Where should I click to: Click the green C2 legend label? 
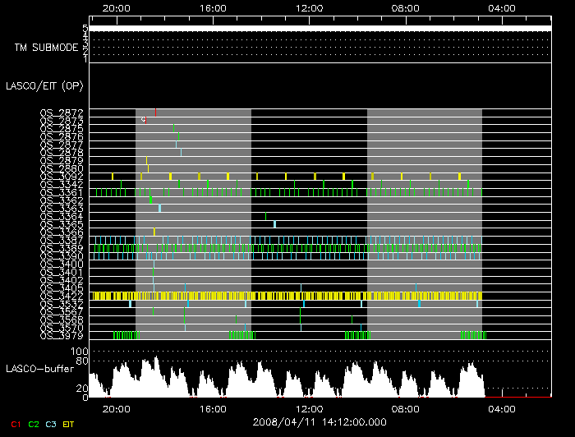click(x=33, y=424)
